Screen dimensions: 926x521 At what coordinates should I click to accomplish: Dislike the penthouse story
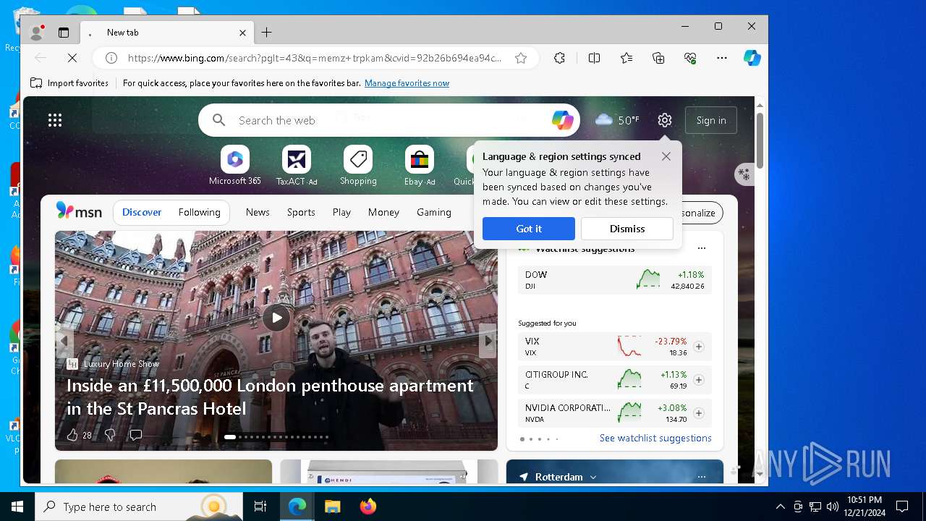pos(110,435)
